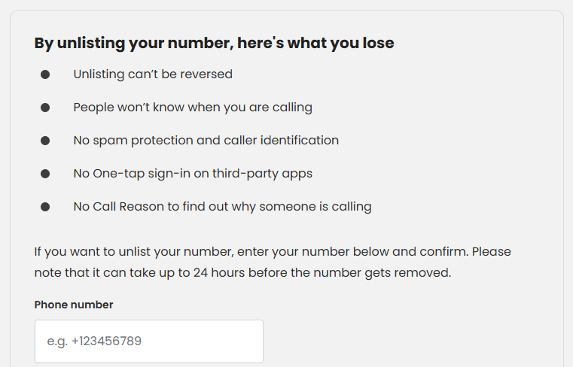573x367 pixels.
Task: Click the "People won't know when you are calling" line
Action: tap(193, 108)
